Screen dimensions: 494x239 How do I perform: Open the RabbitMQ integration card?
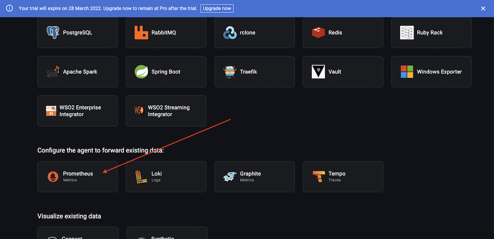tap(166, 33)
